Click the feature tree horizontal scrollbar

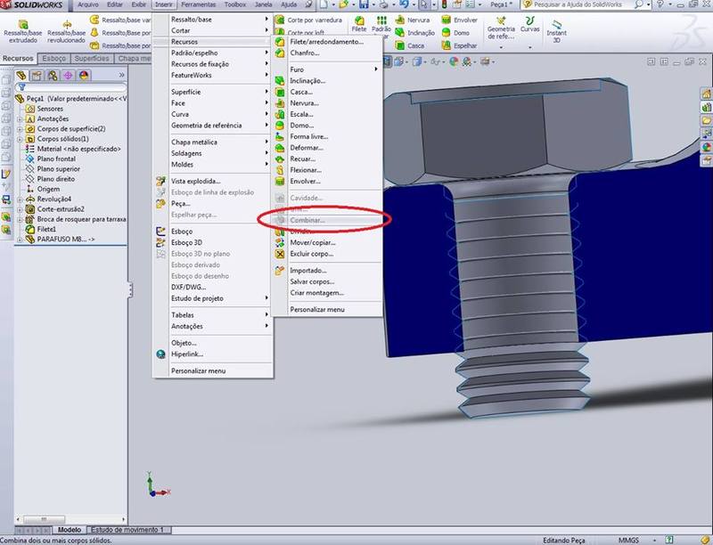71,519
